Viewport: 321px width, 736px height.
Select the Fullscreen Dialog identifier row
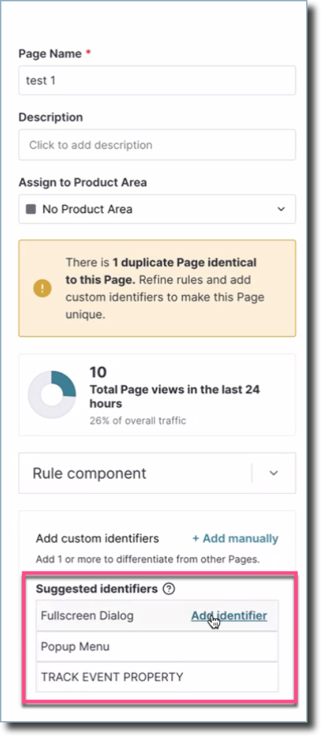click(157, 616)
